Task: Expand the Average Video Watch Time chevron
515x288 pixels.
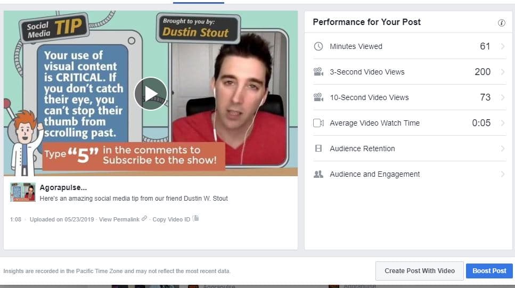Action: pos(503,123)
